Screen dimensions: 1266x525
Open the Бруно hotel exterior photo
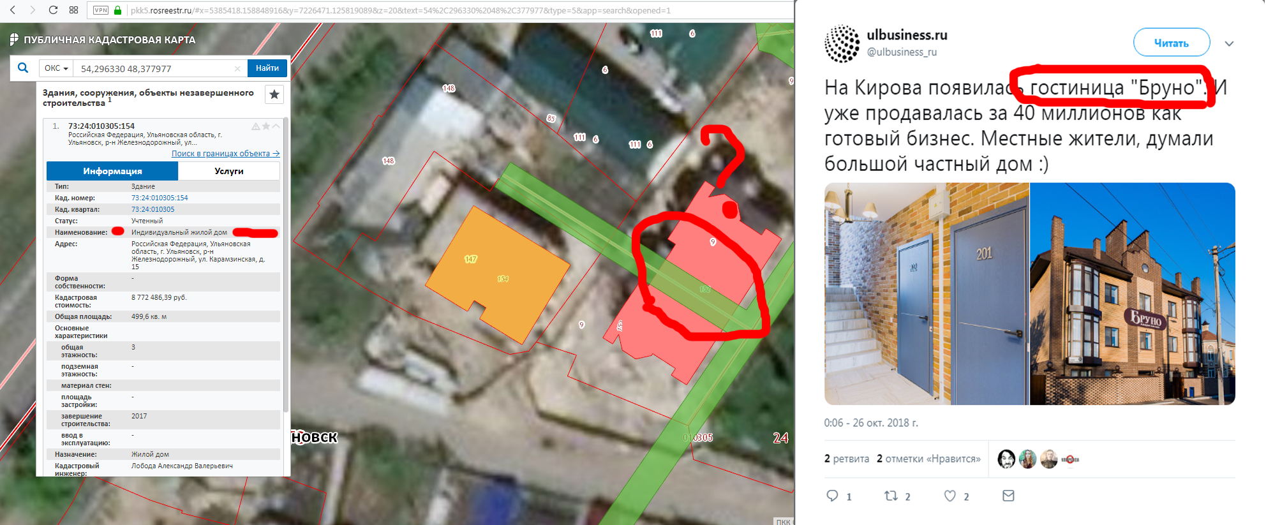pos(1133,293)
